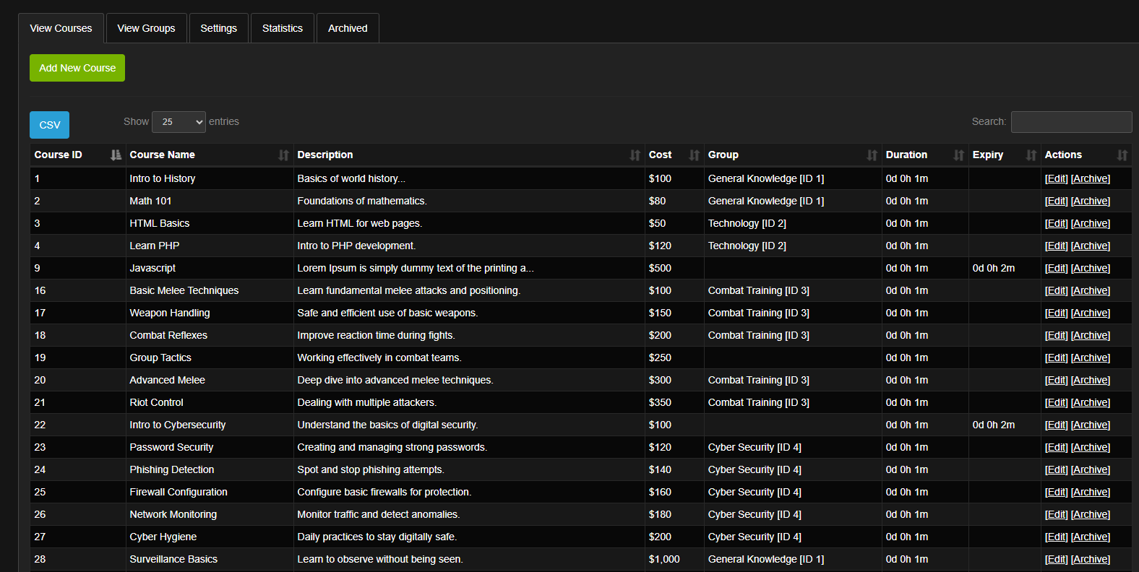This screenshot has width=1139, height=572.
Task: Archive the Javascript course
Action: 1090,268
